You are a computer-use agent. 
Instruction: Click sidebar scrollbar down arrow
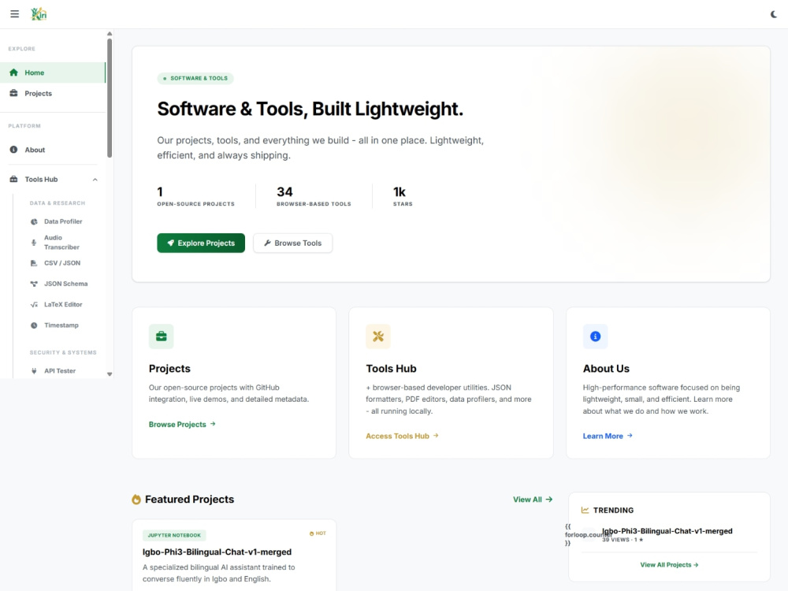tap(110, 374)
